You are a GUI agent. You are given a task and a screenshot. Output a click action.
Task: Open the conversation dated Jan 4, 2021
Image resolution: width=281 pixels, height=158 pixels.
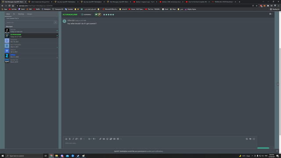click(32, 51)
